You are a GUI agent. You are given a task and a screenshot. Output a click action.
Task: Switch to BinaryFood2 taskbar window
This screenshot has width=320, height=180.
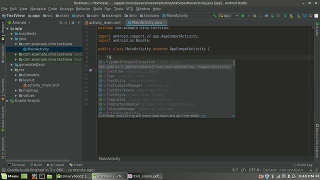pyautogui.click(x=73, y=176)
